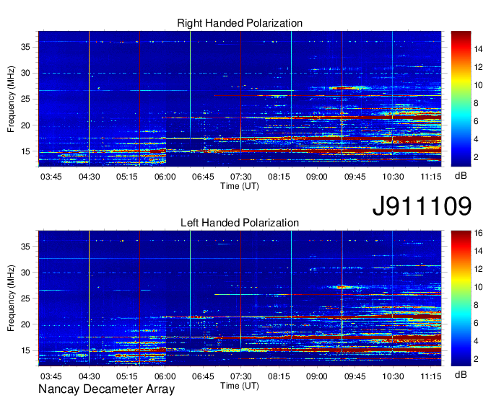This screenshot has width=491, height=398.
Task: Click the 06:00 tick on the Left Handed time axis
Action: (165, 376)
